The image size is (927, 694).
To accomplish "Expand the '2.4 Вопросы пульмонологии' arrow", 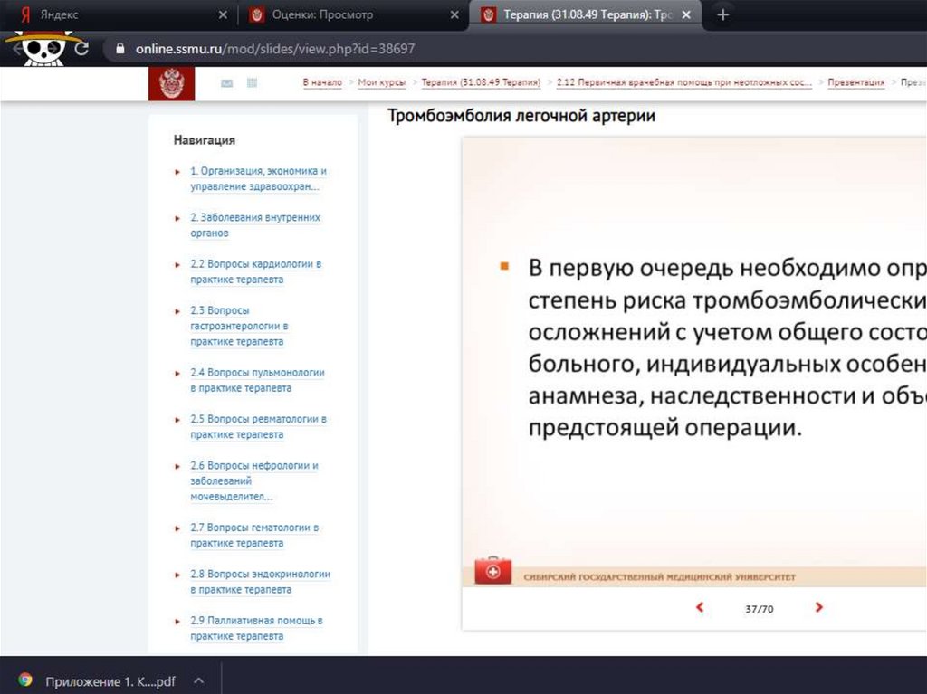I will (178, 373).
